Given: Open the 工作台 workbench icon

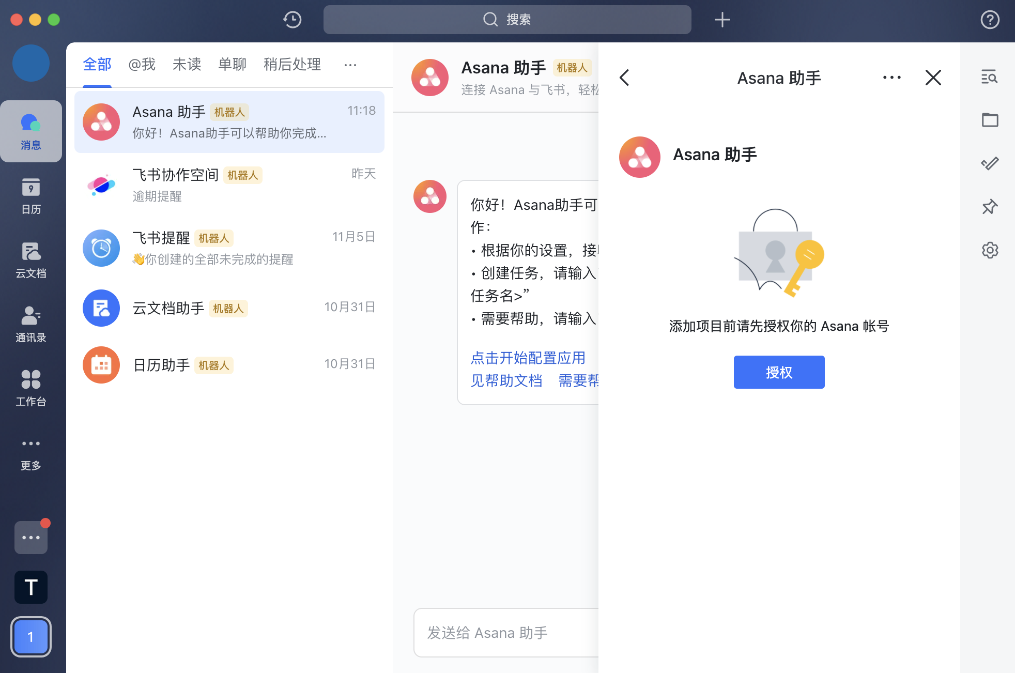Looking at the screenshot, I should click(31, 388).
